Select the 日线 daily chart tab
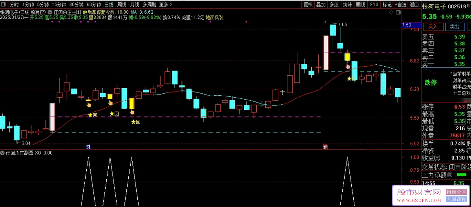471x207 pixels. (109, 5)
